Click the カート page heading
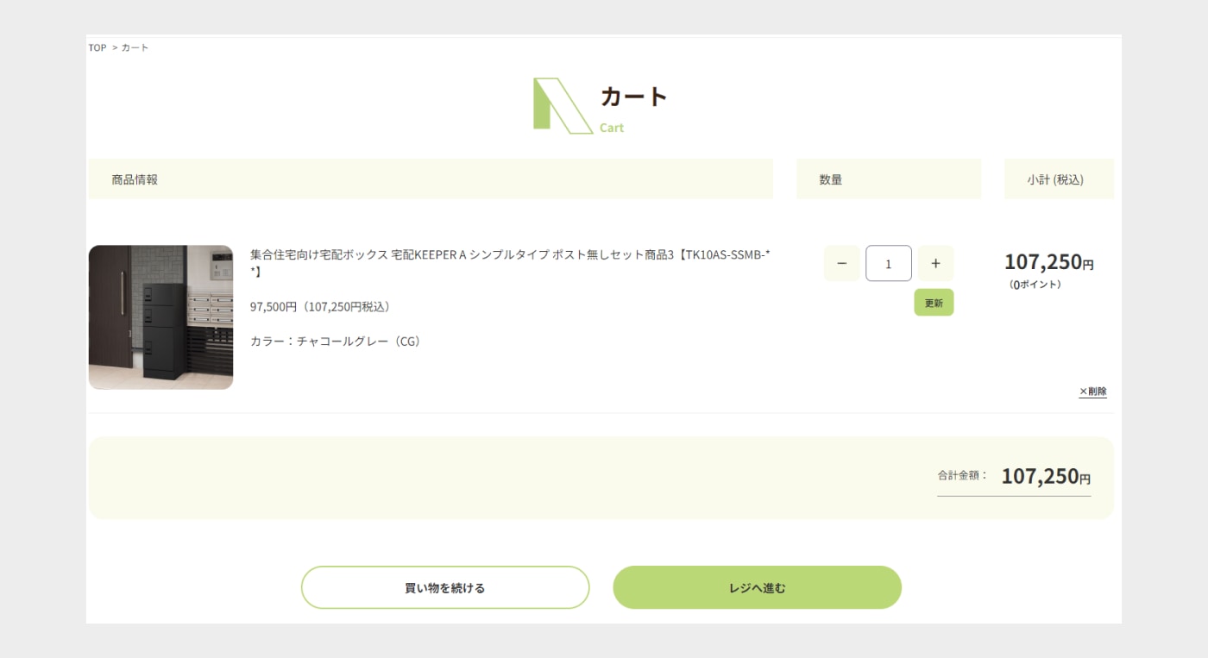This screenshot has width=1208, height=658. pos(634,97)
